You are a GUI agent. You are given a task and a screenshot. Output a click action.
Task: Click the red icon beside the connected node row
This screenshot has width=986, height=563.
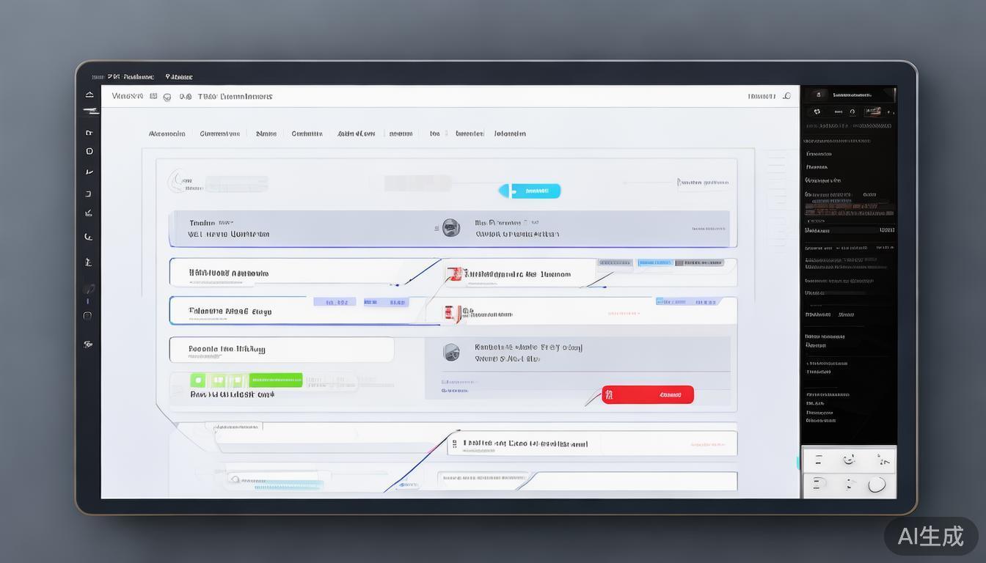click(x=454, y=273)
